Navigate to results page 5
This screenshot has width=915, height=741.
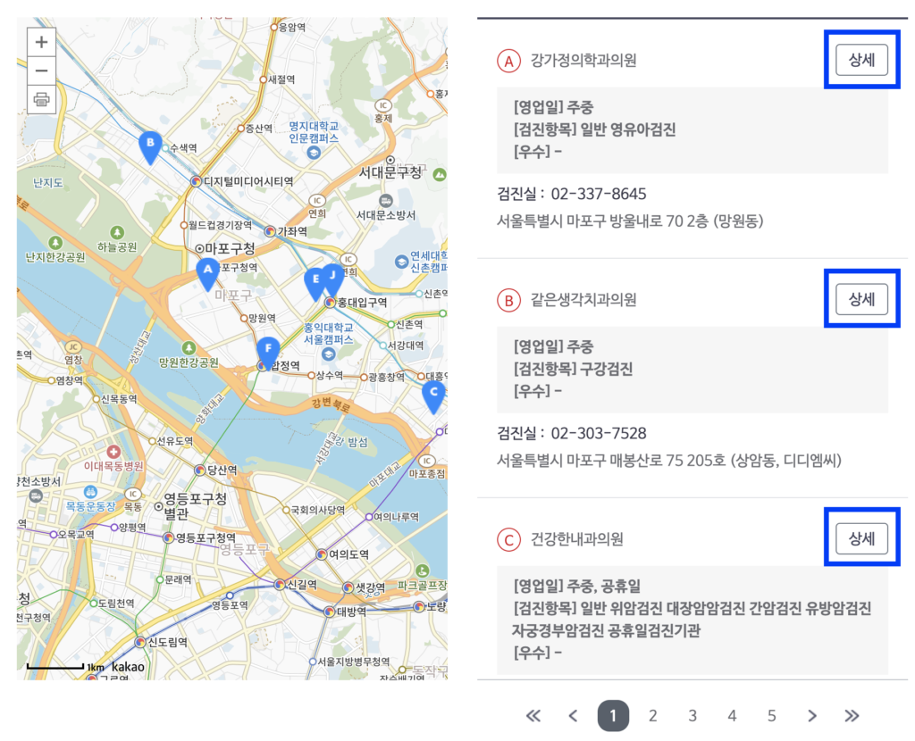pos(771,715)
